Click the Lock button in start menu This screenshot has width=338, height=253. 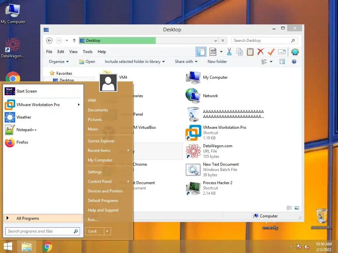[95, 231]
